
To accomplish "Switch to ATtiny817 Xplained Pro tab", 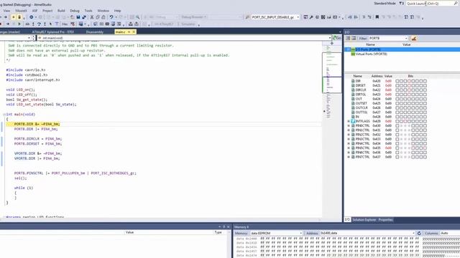I will [52, 32].
